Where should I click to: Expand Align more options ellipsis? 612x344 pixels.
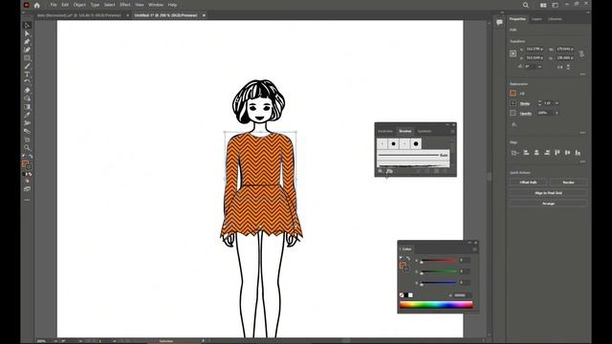582,161
